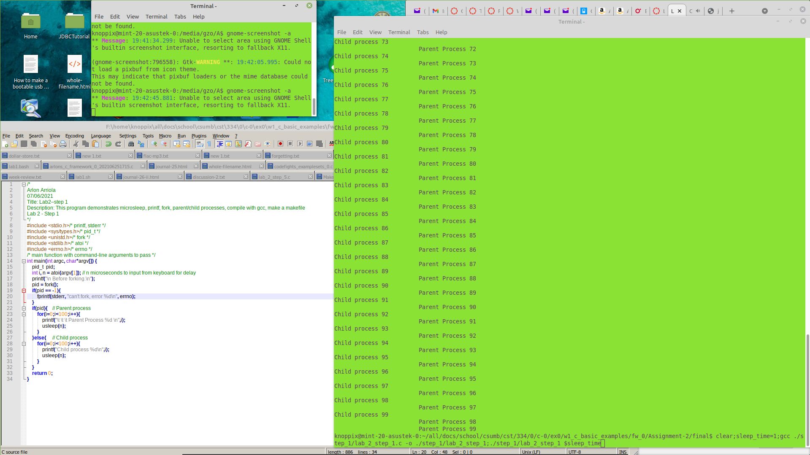810x455 pixels.
Task: Toggle Show All Characters pilcrow icon
Action: click(x=209, y=144)
